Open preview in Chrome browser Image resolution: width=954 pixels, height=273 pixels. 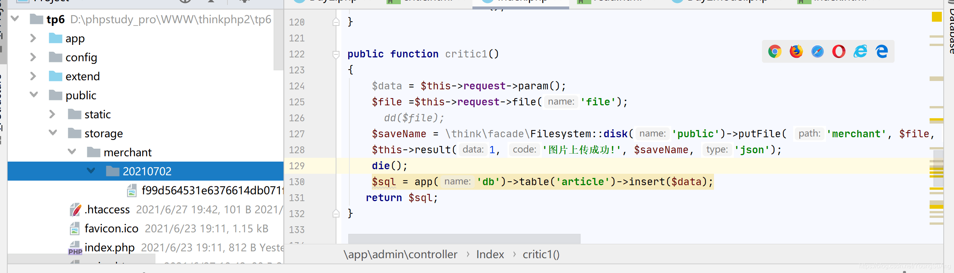(775, 51)
